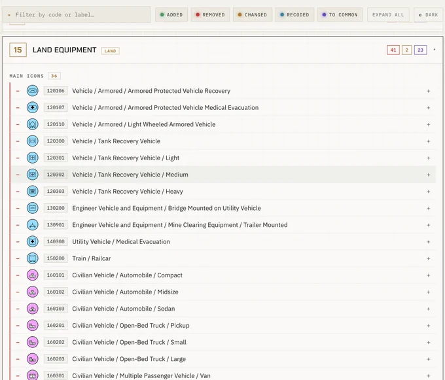This screenshot has width=445, height=380.
Task: Click code 120301
Action: coord(56,158)
